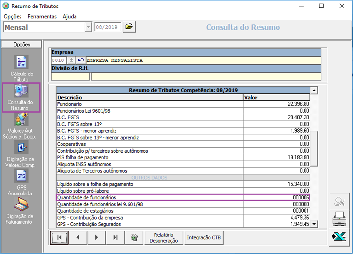This screenshot has height=254, width=353.
Task: Click the Divisão de R.H. description field
Action: point(206,76)
